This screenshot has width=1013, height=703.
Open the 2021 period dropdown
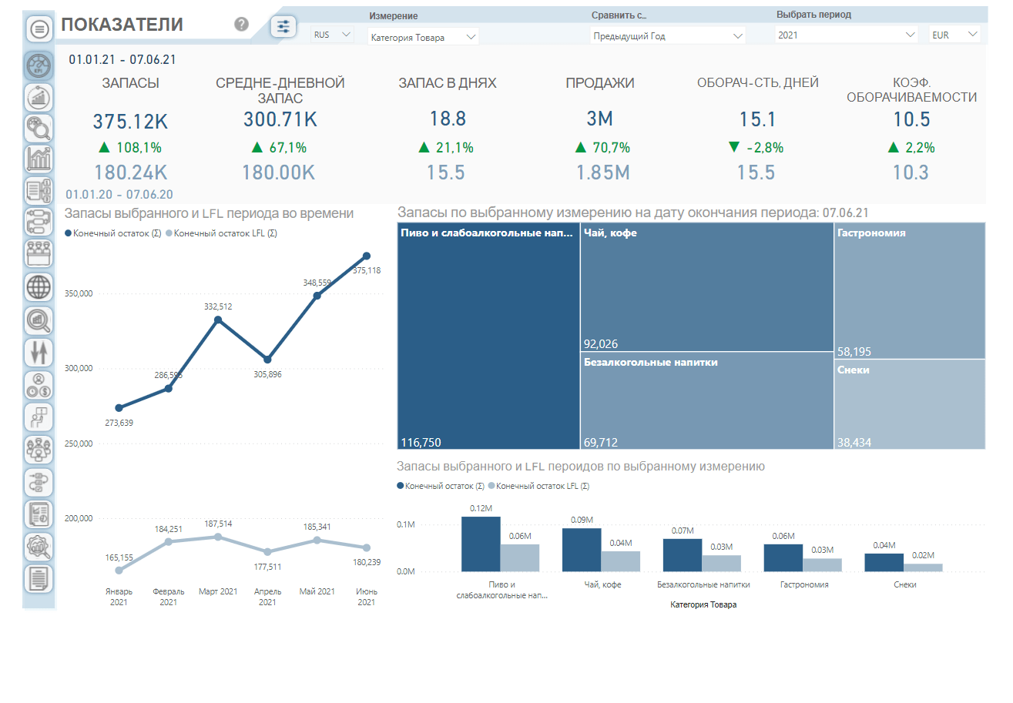pyautogui.click(x=845, y=35)
